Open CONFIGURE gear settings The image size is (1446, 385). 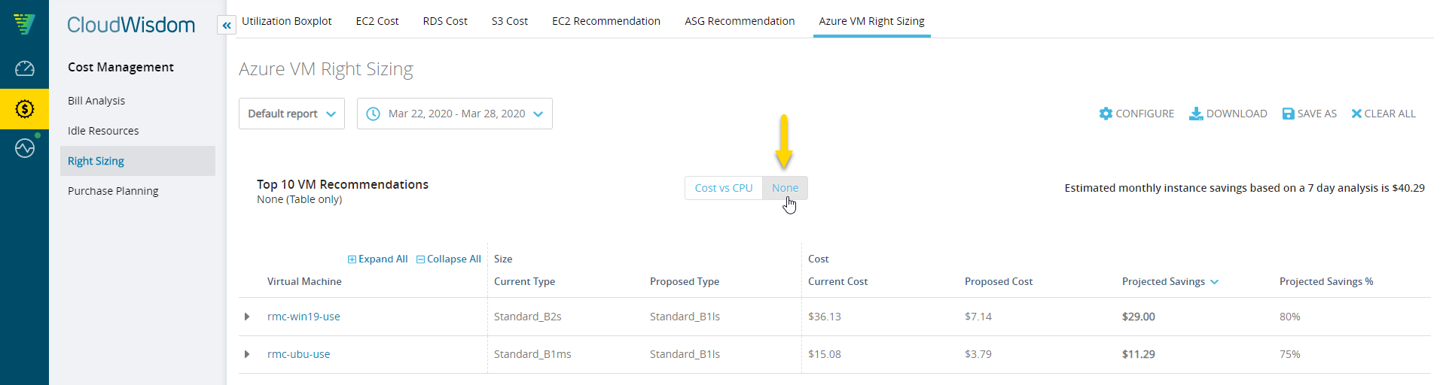pyautogui.click(x=1136, y=114)
